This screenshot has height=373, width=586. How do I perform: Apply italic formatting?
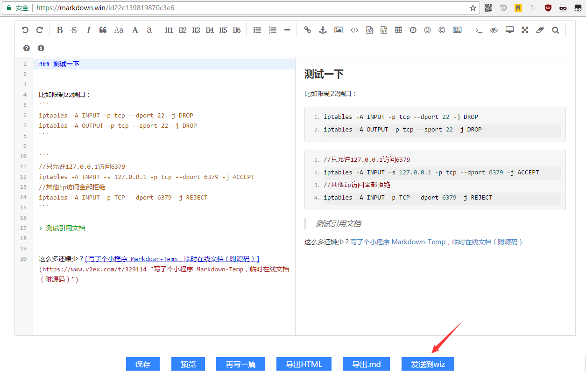pos(88,29)
